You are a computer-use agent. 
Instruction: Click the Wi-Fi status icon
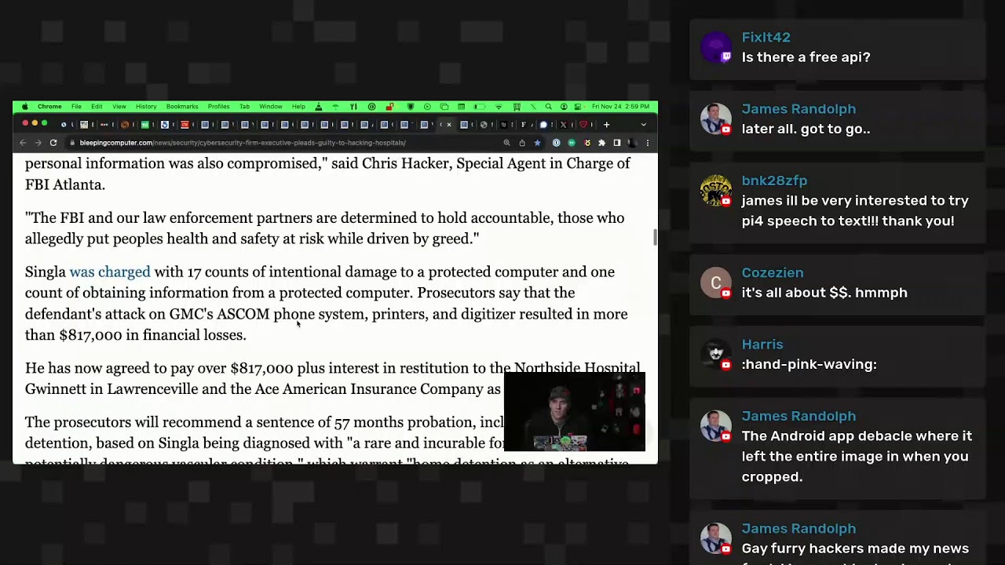[x=499, y=107]
